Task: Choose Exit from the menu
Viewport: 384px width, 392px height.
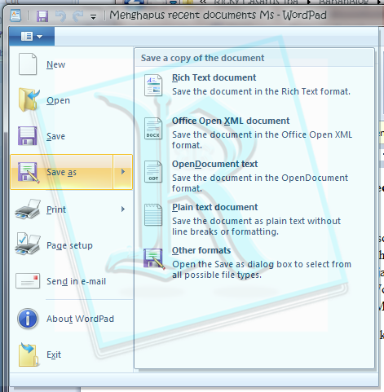Action: (54, 355)
